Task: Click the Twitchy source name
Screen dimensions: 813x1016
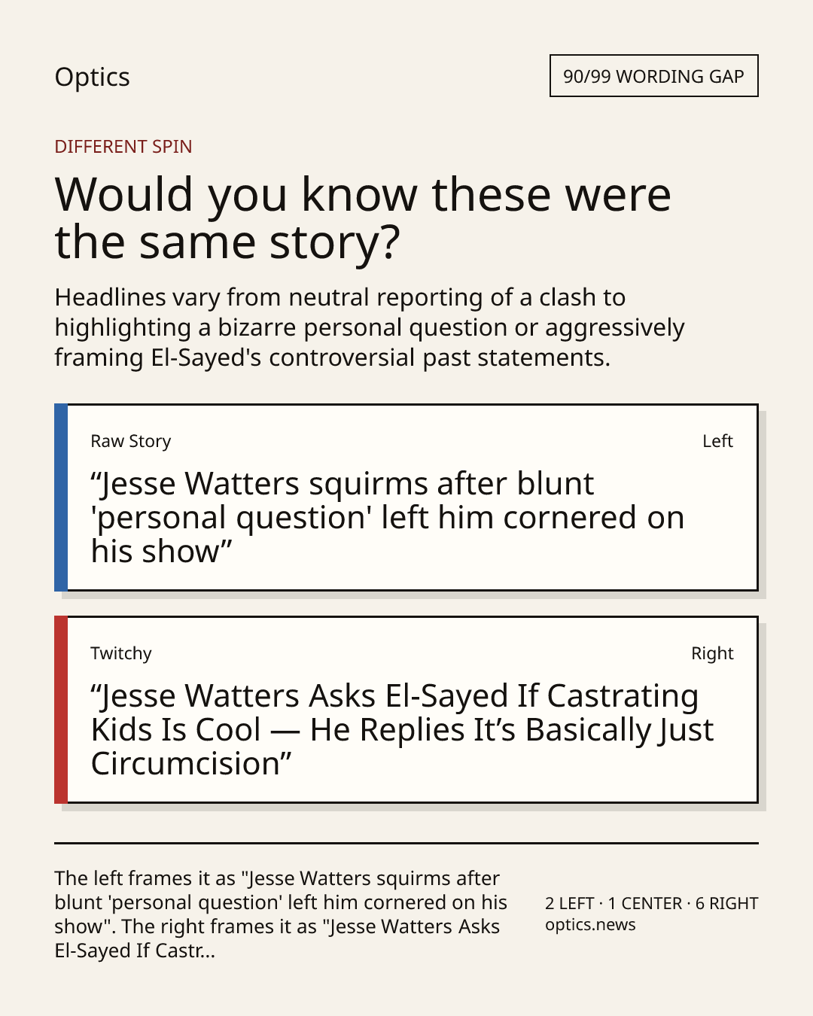Action: [121, 653]
